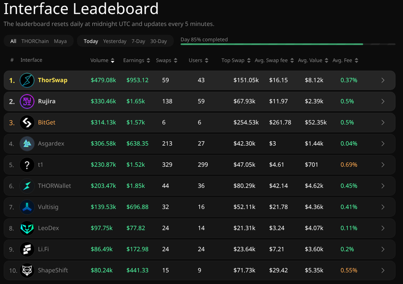Expand the Li.Fi row chevron

click(383, 249)
